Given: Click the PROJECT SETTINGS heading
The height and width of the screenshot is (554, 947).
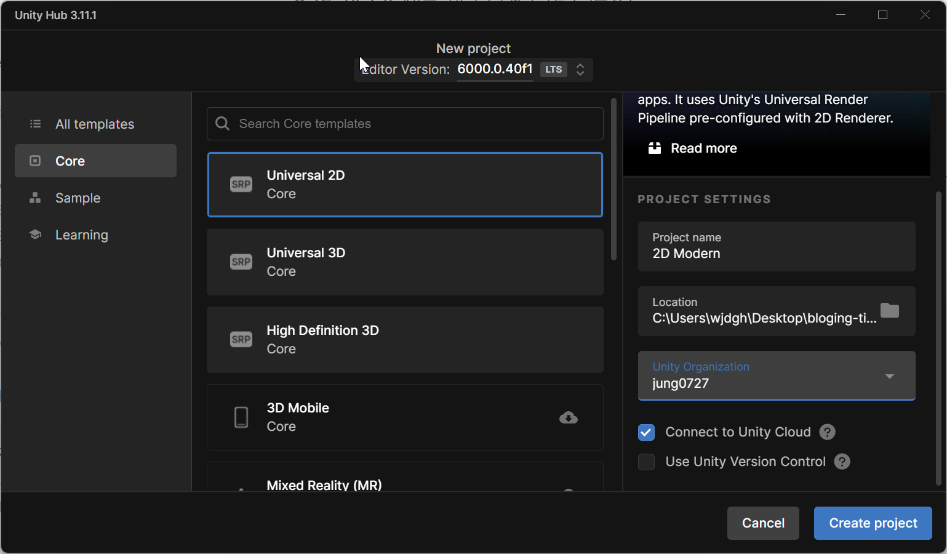Looking at the screenshot, I should click(704, 199).
